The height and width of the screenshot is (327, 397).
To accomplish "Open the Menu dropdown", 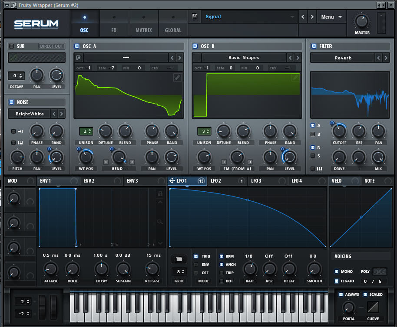I will point(331,17).
